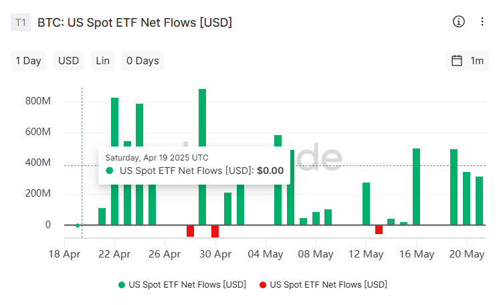Screen dimensions: 501x305
Task: Click the green bar at 16 May
Action: tap(416, 186)
